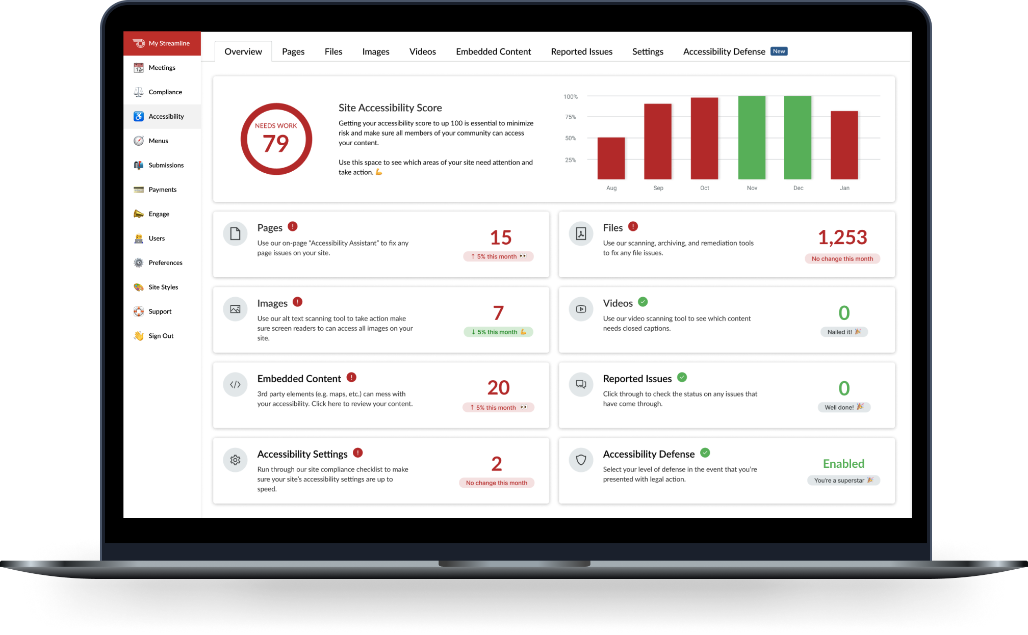
Task: Click the Accessibility Settings gear icon
Action: click(x=235, y=460)
